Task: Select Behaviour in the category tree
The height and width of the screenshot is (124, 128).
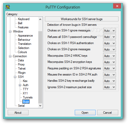Action: coord(24,40)
